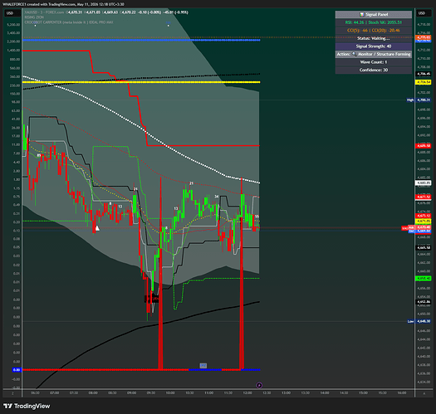The height and width of the screenshot is (414, 436).
Task: Click the Status: Waiting row in Signal Panel
Action: (374, 38)
